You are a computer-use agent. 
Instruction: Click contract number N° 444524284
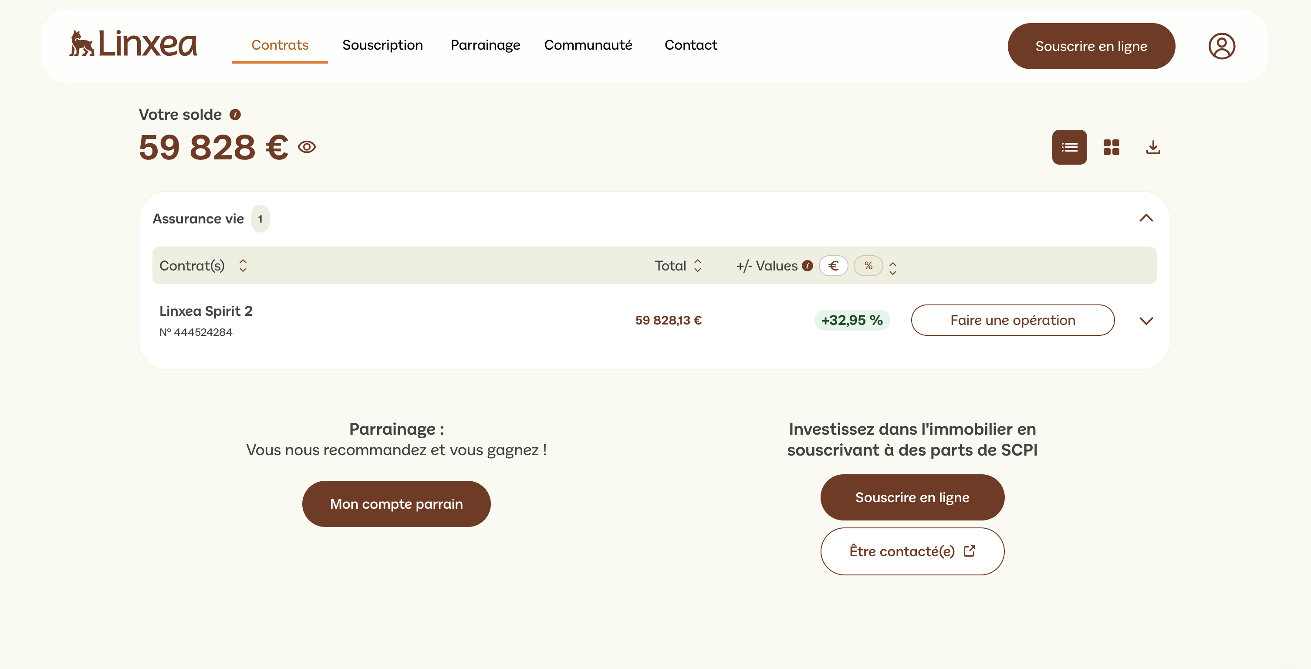coord(196,332)
